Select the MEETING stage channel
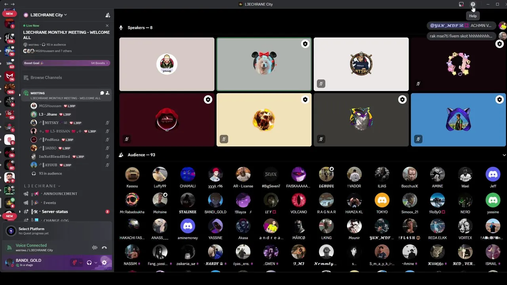Viewport: 507px width, 285px height. pyautogui.click(x=65, y=95)
